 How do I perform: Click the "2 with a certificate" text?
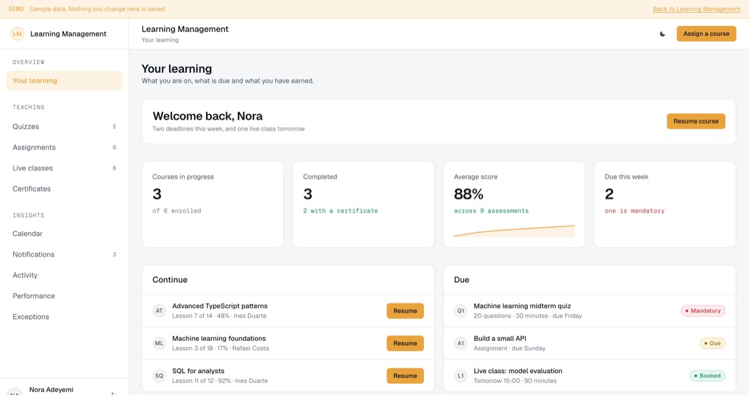tap(340, 211)
